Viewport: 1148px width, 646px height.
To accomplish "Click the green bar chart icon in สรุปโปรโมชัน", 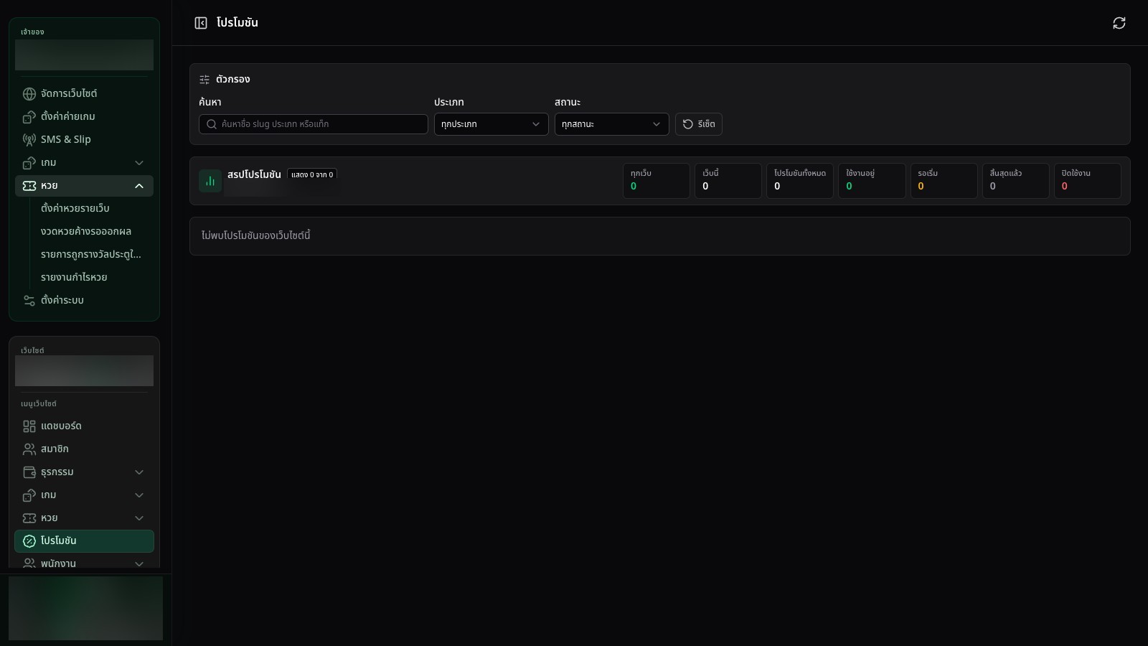I will (210, 181).
